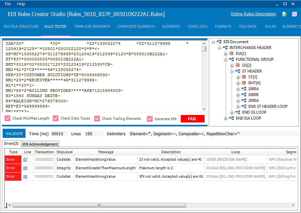301x213 pixels.
Task: Click the red FAIL status button
Action: click(x=192, y=119)
